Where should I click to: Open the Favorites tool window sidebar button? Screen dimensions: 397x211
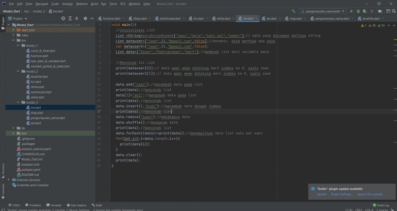point(3,191)
